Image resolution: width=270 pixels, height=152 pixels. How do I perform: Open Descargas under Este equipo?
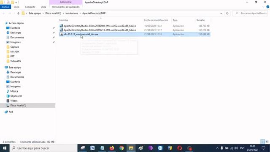16,72
